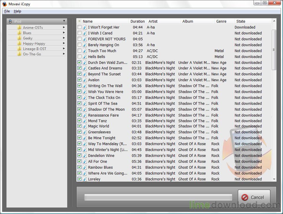Open the File menu
The image size is (283, 214).
[7, 11]
